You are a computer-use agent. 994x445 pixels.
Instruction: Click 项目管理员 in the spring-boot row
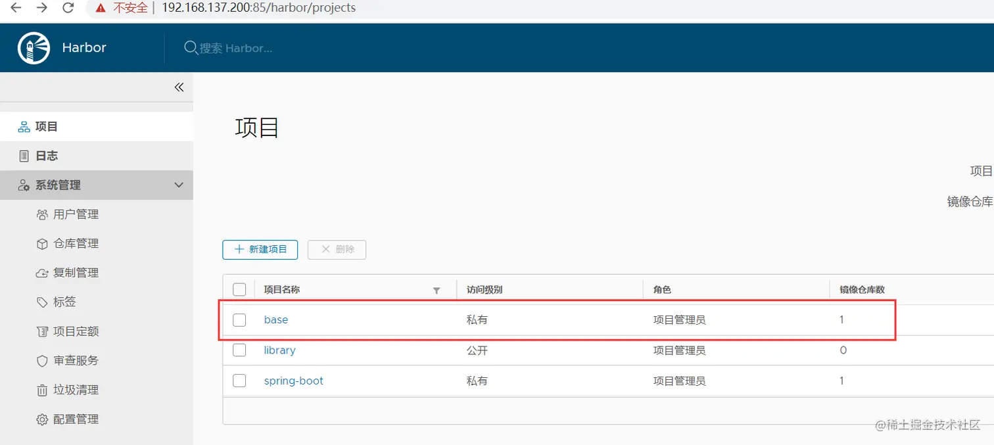(x=679, y=381)
